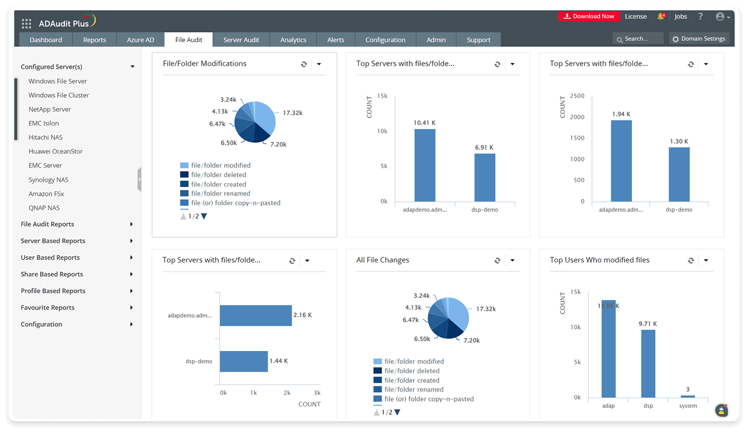The height and width of the screenshot is (433, 748).
Task: Click the adap bar in Top Users chart
Action: [x=609, y=349]
